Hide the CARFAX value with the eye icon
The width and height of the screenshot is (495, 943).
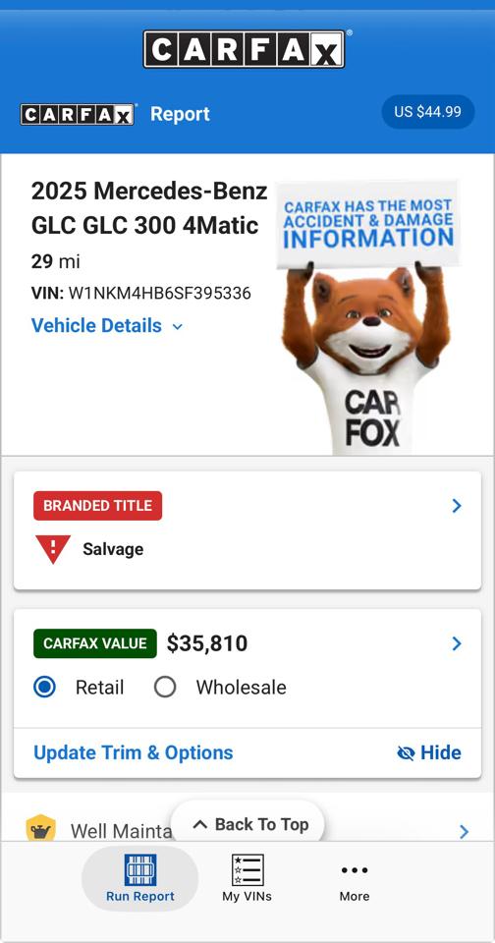click(x=406, y=753)
